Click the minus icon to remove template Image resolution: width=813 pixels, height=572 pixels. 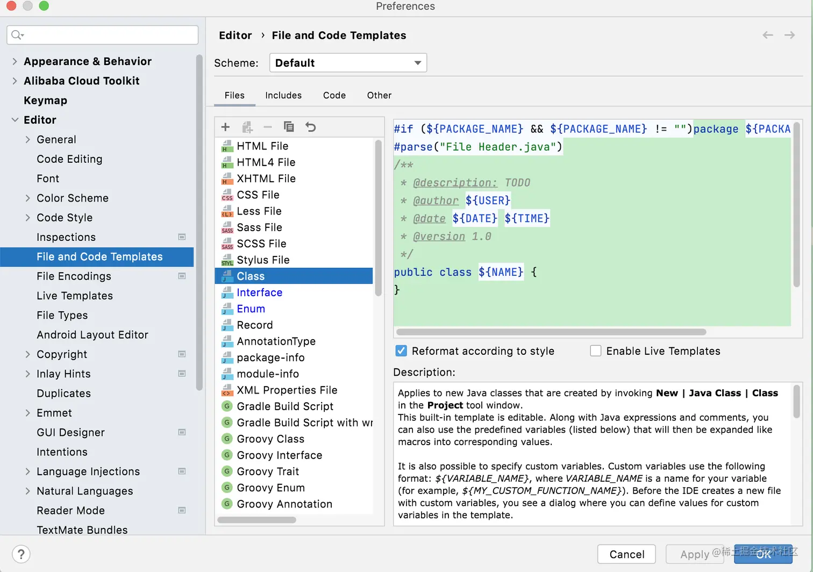[268, 127]
